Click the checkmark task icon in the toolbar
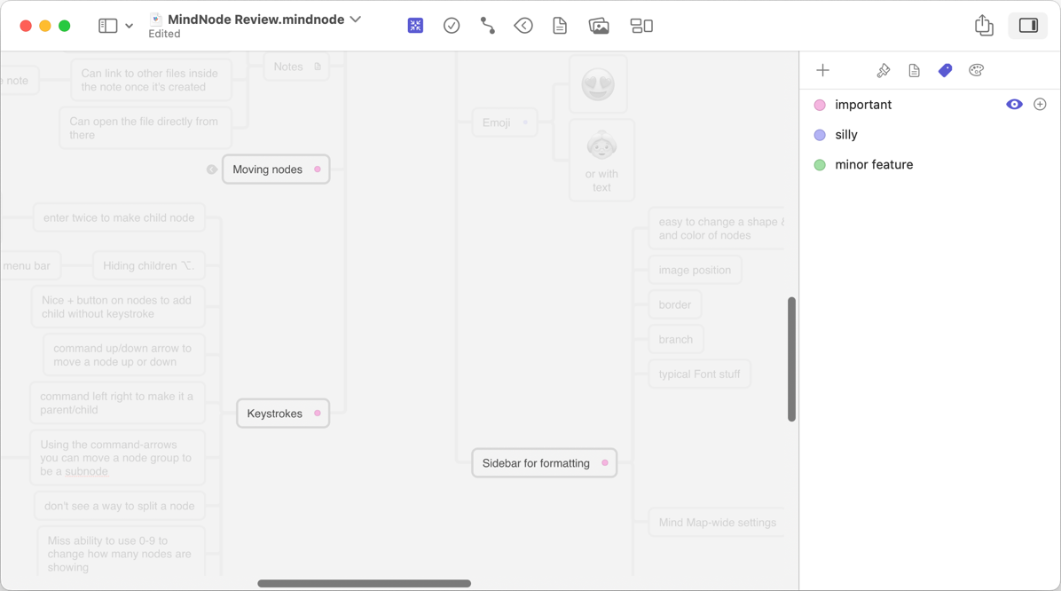Viewport: 1061px width, 591px height. coord(452,26)
